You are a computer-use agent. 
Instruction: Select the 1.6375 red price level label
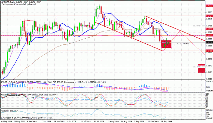pyautogui.click(x=209, y=29)
